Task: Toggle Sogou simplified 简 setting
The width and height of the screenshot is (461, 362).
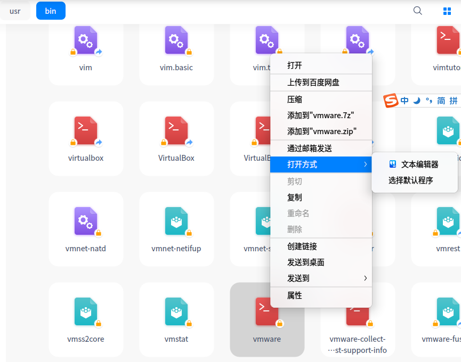Action: coord(441,101)
